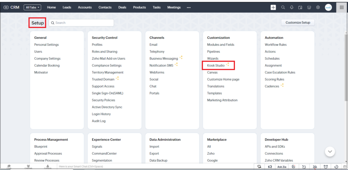
Task: Click the alarm clock reminders icon
Action: 326,167
